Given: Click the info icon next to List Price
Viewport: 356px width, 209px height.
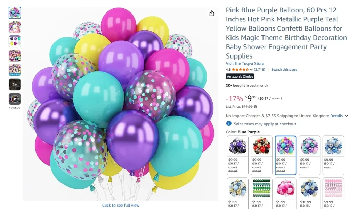Looking at the screenshot, I should 255,107.
